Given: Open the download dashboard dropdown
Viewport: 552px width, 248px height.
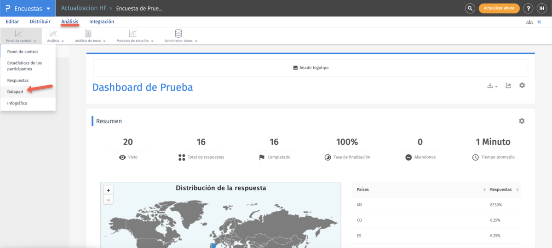Looking at the screenshot, I should [x=492, y=86].
